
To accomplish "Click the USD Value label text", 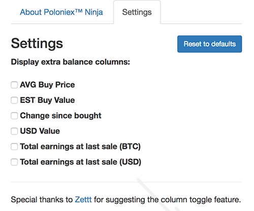I will (40, 131).
